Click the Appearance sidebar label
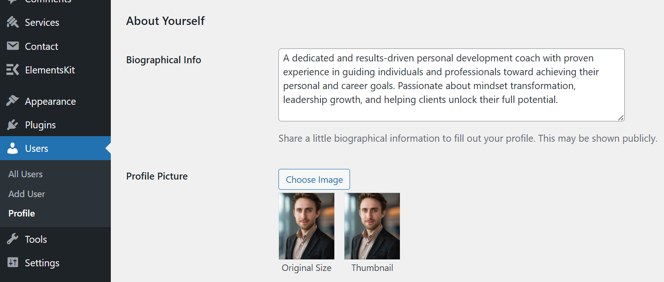Image resolution: width=664 pixels, height=282 pixels. pos(50,101)
